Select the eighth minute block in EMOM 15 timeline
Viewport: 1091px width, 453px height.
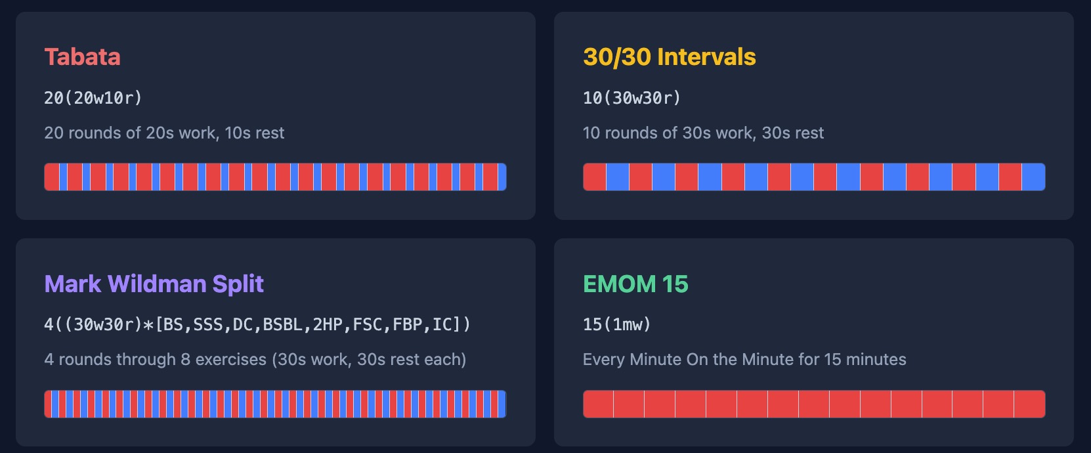pyautogui.click(x=814, y=404)
